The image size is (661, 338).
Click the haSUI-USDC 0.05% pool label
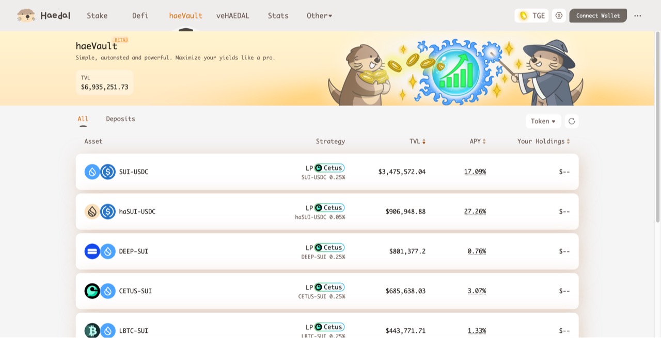(320, 217)
